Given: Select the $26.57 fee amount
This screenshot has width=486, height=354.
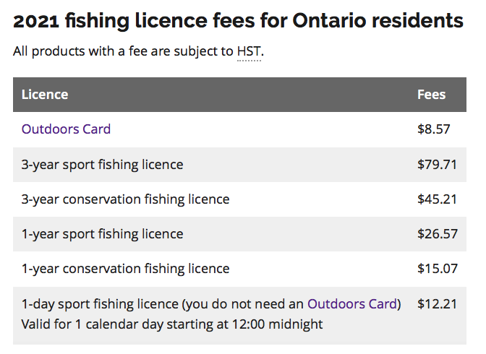Looking at the screenshot, I should click(x=437, y=234).
